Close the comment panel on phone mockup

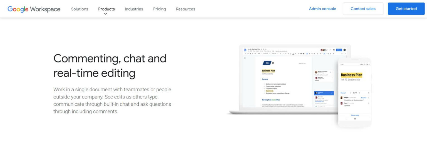[369, 93]
